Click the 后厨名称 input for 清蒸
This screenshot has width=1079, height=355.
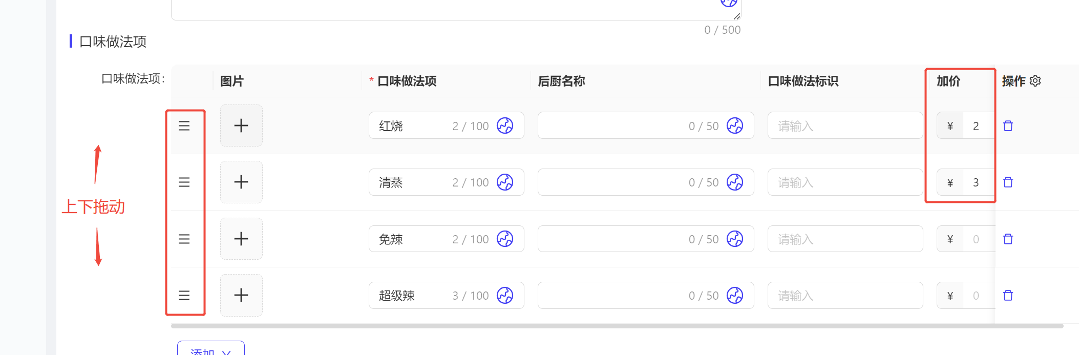pyautogui.click(x=646, y=182)
